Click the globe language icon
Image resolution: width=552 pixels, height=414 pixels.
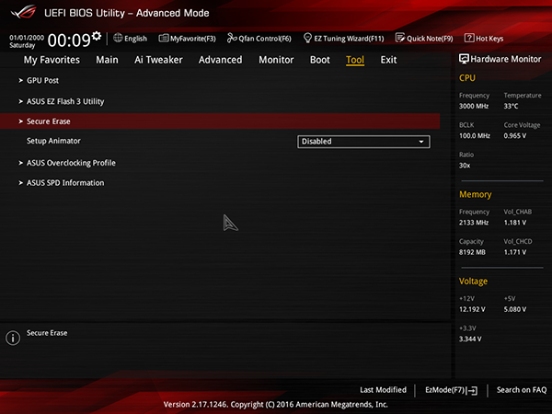click(x=118, y=38)
